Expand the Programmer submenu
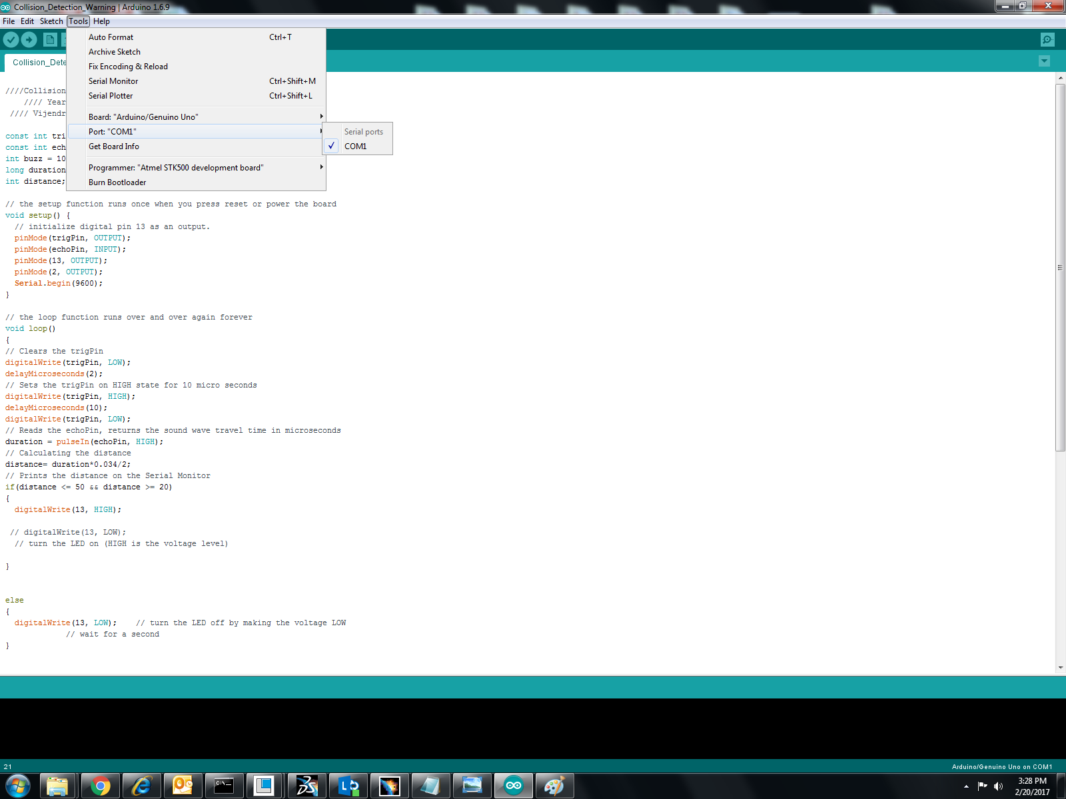Screen dimensions: 1066x799 pos(176,167)
